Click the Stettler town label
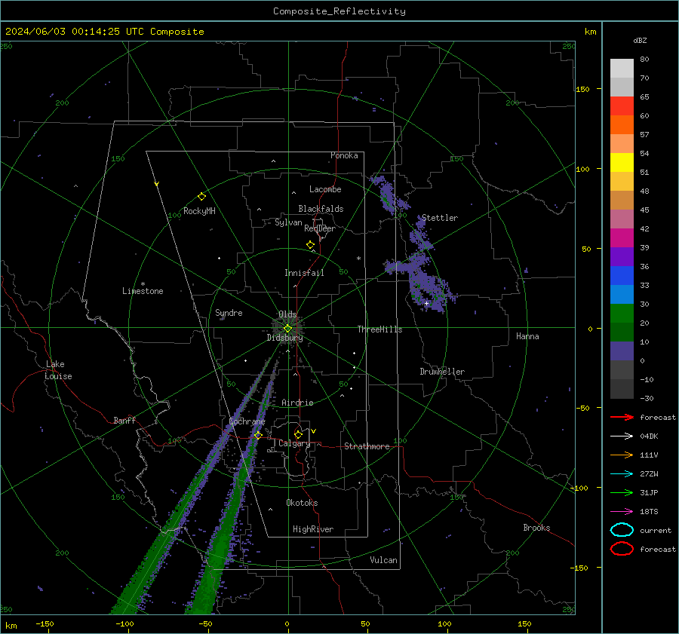 (440, 218)
